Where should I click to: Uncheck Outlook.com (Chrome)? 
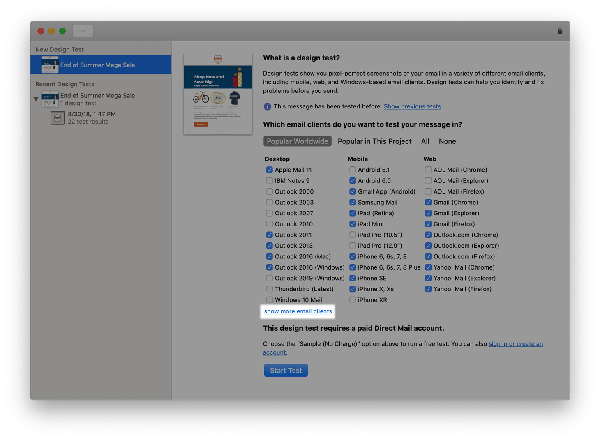428,235
